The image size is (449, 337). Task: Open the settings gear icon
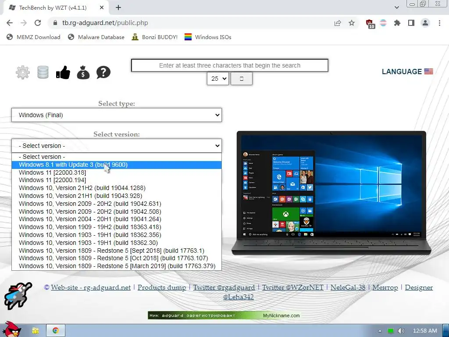23,72
